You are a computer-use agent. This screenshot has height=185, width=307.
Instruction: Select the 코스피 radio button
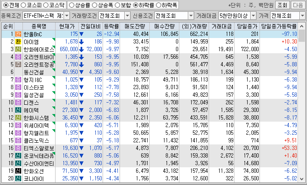23,5
